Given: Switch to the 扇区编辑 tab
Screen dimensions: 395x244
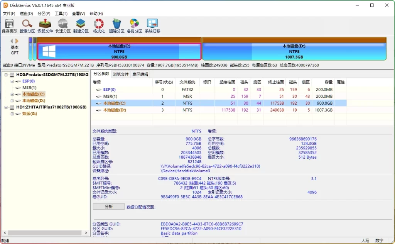Looking at the screenshot, I should (140, 74).
